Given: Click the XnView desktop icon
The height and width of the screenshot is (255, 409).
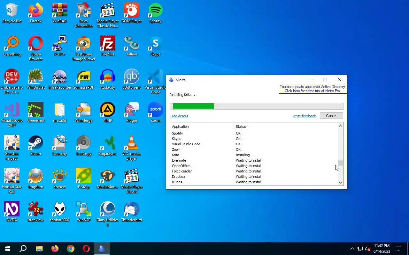Looking at the screenshot, I should (x=60, y=179).
